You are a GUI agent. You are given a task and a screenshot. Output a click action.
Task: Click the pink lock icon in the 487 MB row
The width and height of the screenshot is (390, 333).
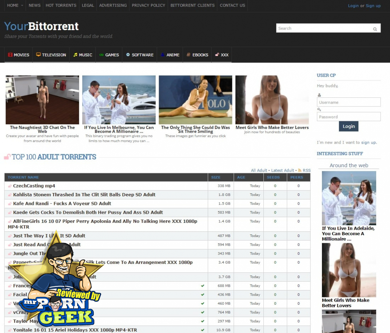coord(10,236)
